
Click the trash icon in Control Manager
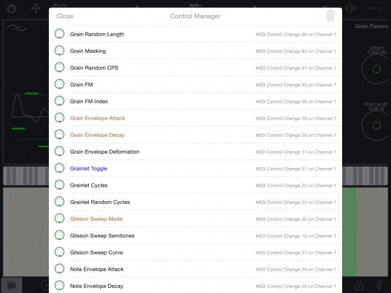330,16
